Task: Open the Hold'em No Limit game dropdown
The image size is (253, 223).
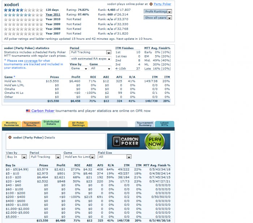Action: click(x=79, y=157)
